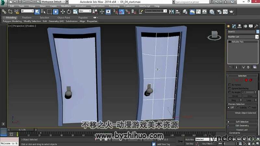
Task: Collapse the Edit Geometry rollout
Action: (242, 126)
